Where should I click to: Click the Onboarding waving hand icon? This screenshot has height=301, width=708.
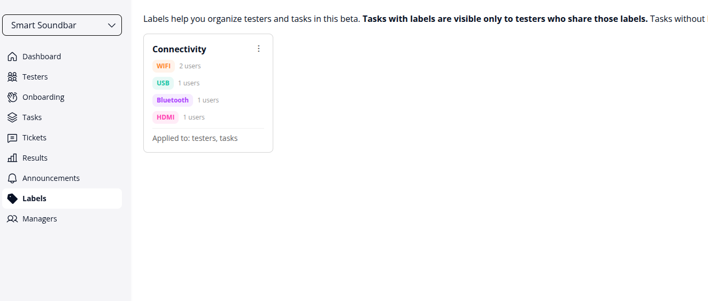point(12,97)
